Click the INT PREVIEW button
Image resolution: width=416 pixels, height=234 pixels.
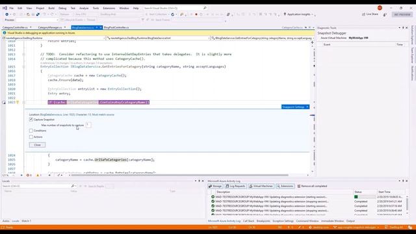click(x=402, y=14)
